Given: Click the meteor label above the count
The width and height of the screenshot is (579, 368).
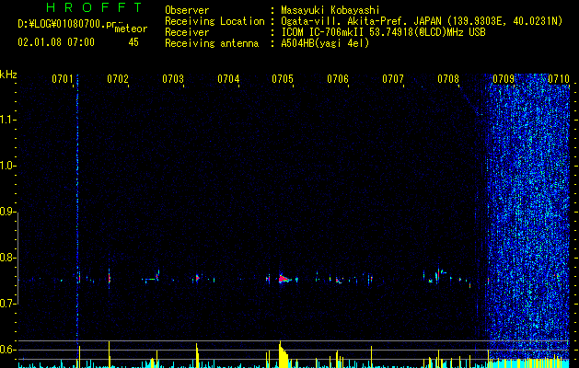Looking at the screenshot, I should (131, 29).
